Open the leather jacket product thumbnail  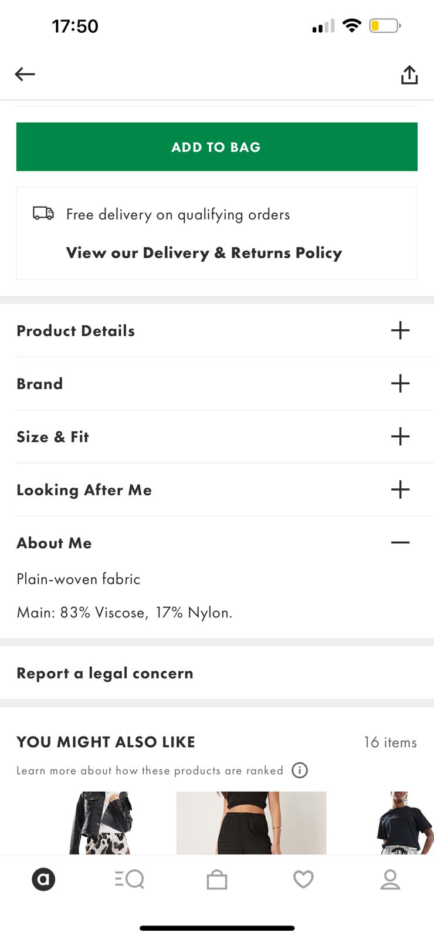coord(101,822)
